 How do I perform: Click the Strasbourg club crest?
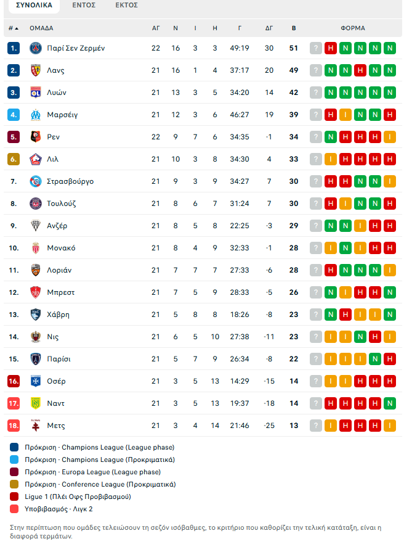tap(35, 181)
